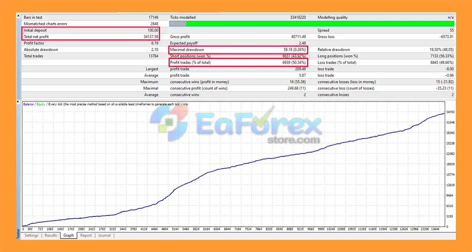Click the Equity legend label in graph
This screenshot has height=252, width=472.
[x=41, y=104]
